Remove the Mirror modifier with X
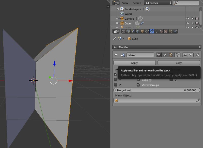The width and height of the screenshot is (203, 148). [x=198, y=55]
